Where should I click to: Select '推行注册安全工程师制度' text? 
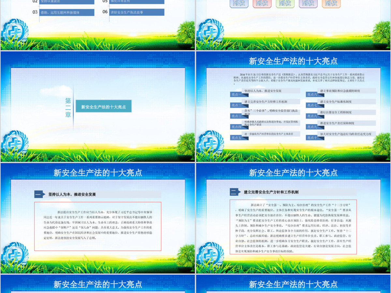[x=336, y=112]
